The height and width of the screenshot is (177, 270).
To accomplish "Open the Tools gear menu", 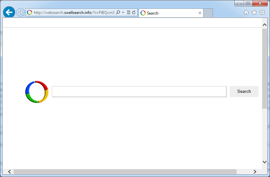I will 262,12.
